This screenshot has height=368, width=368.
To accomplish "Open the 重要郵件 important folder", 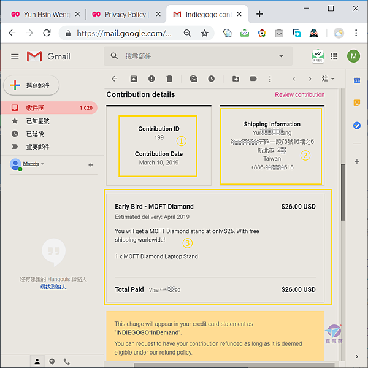I will point(37,147).
